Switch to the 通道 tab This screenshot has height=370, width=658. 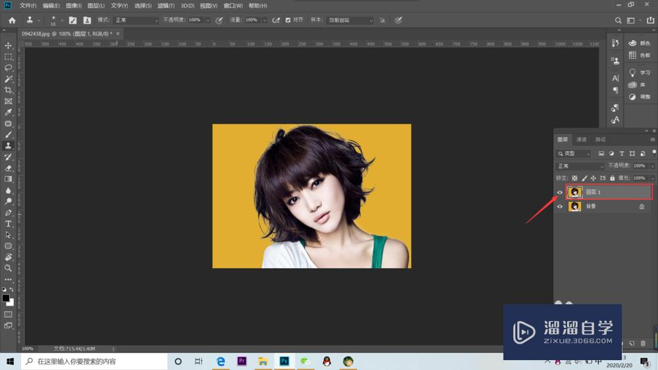tap(581, 139)
